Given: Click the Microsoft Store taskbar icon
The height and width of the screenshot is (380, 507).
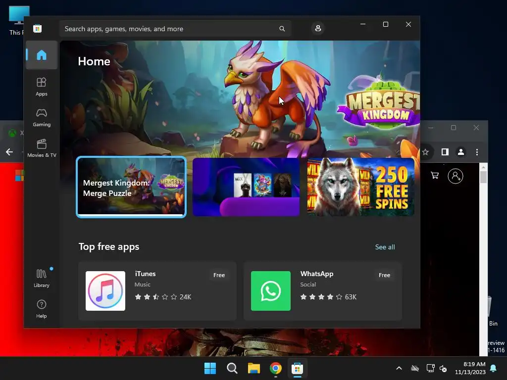Looking at the screenshot, I should coord(297,368).
